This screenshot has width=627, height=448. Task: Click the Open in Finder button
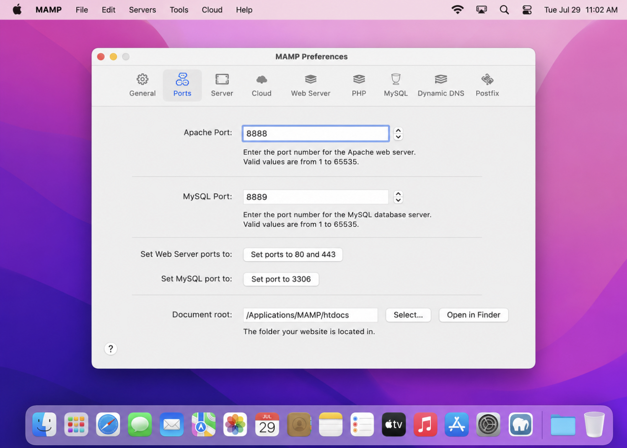(474, 315)
